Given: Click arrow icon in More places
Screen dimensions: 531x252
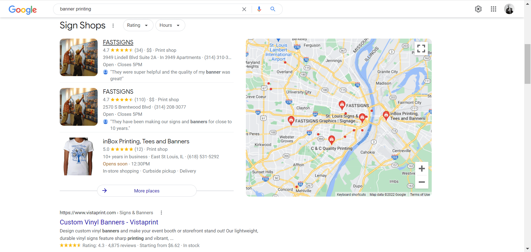Looking at the screenshot, I should [105, 191].
